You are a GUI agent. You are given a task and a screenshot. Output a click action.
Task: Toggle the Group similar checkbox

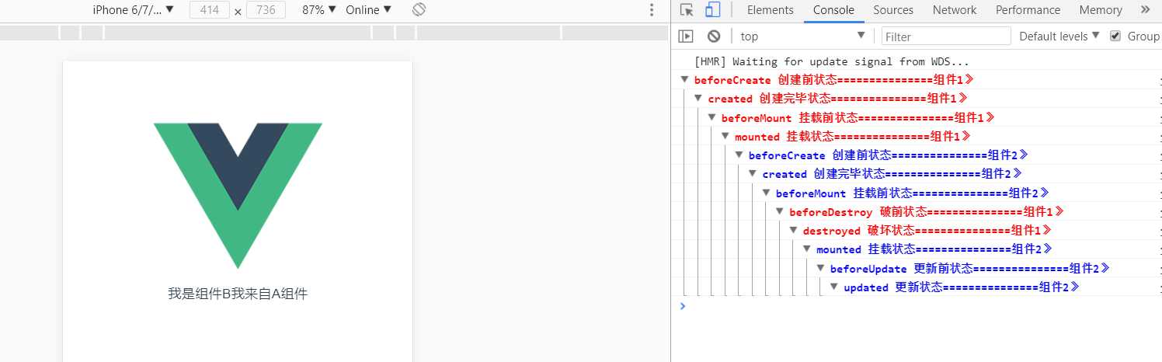(x=1115, y=36)
